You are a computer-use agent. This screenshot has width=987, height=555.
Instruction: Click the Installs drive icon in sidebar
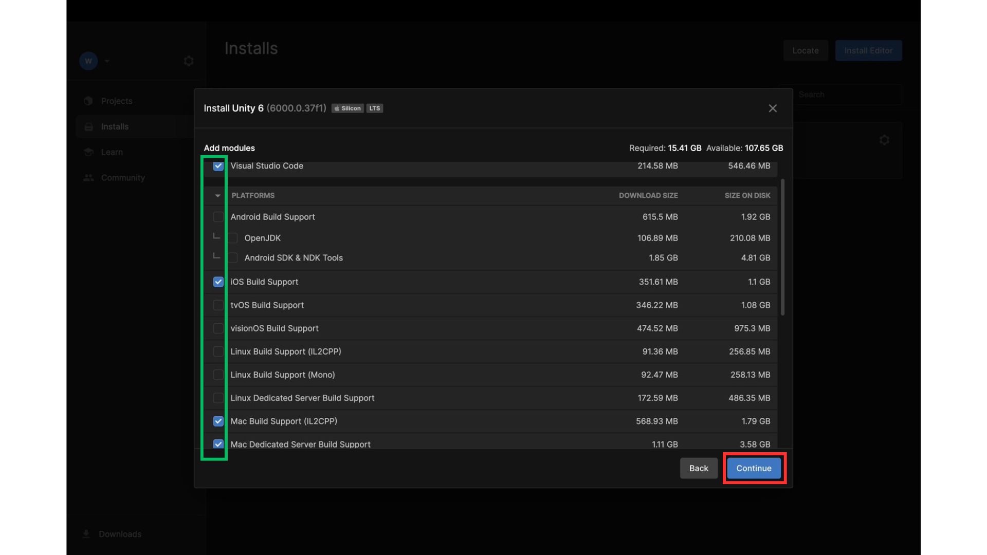tap(88, 126)
